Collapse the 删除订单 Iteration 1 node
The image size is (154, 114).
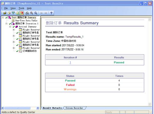point(6,24)
